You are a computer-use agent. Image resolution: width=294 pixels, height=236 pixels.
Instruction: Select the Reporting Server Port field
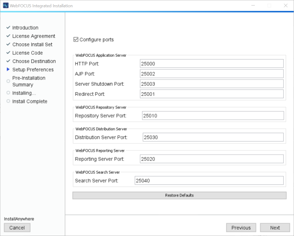pos(212,159)
